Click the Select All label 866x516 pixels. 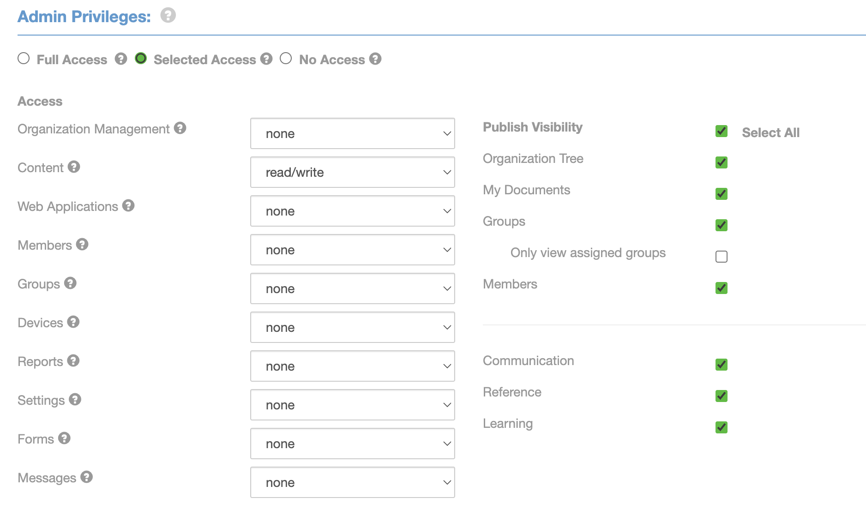770,132
